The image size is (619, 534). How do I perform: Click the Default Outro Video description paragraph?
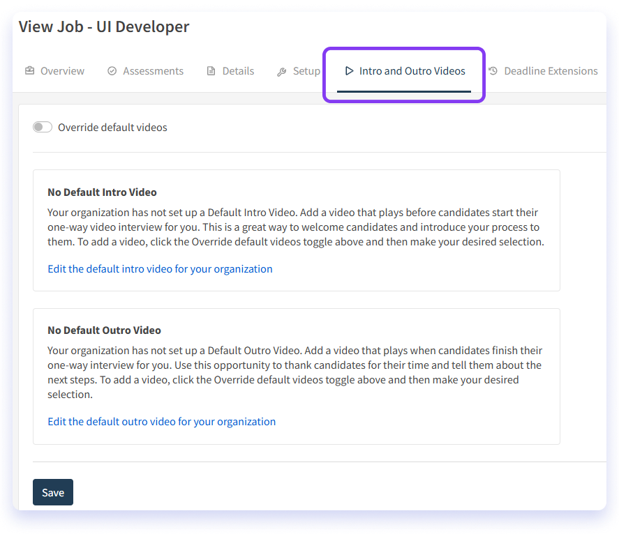point(294,372)
